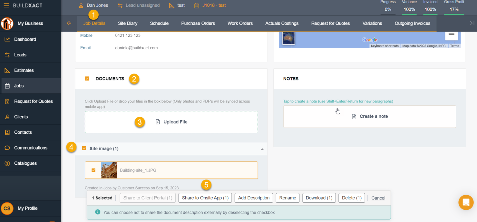Image resolution: width=477 pixels, height=222 pixels.
Task: Uncheck Building-site_1.JPG
Action: coord(93,170)
